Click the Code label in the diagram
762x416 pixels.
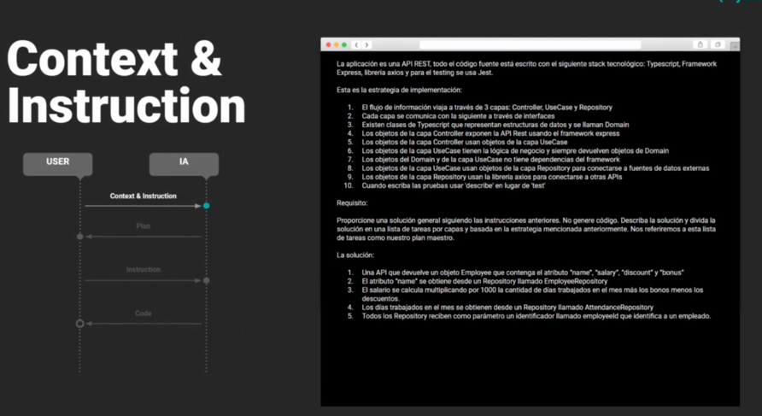[x=143, y=313]
